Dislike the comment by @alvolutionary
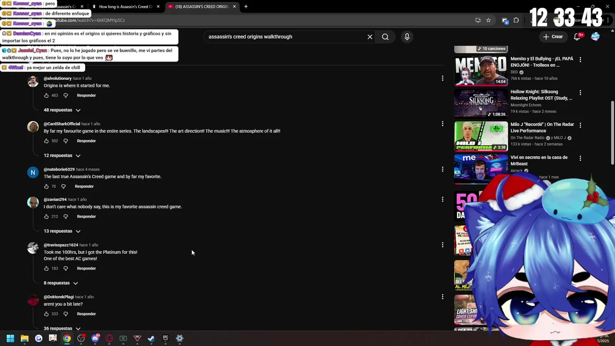 coord(66,96)
